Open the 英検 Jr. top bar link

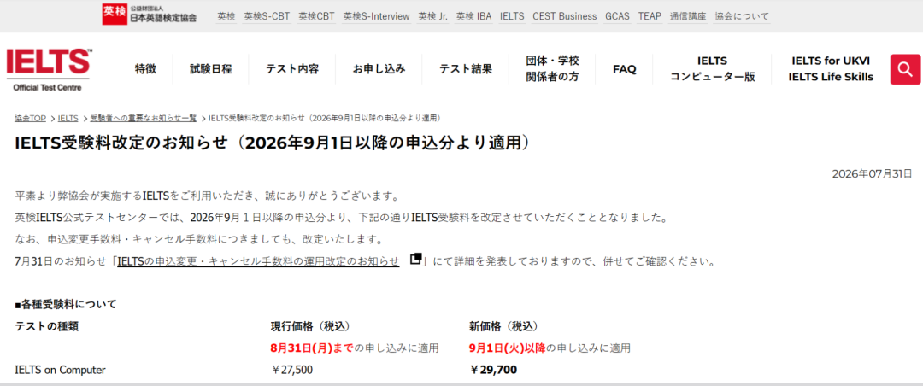[433, 16]
